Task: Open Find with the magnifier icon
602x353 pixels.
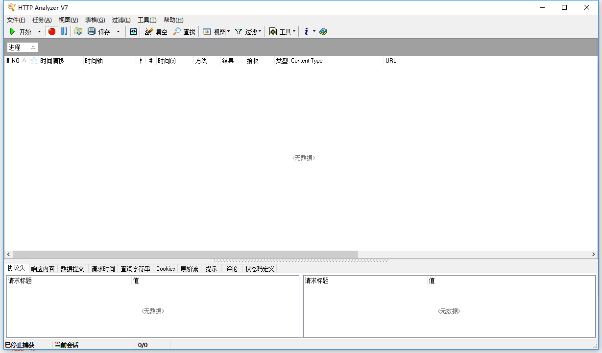Action: click(177, 31)
